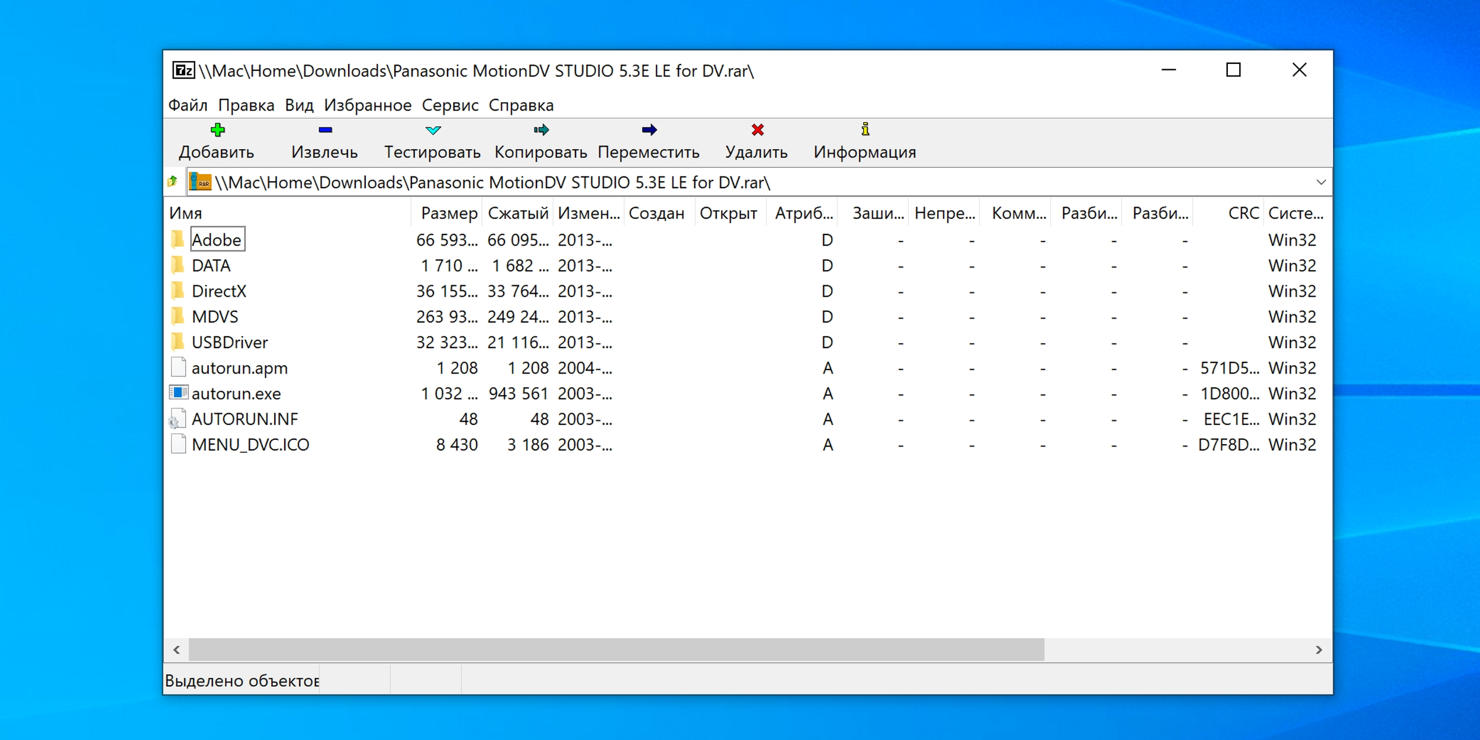Image resolution: width=1480 pixels, height=740 pixels.
Task: Click CRC value 571D5... in autorun.apm row
Action: pyautogui.click(x=1230, y=368)
